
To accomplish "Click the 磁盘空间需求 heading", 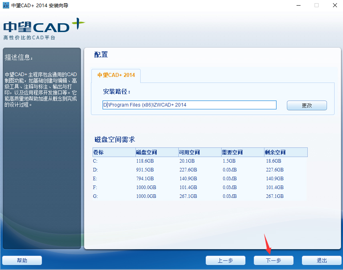I will (x=115, y=139).
